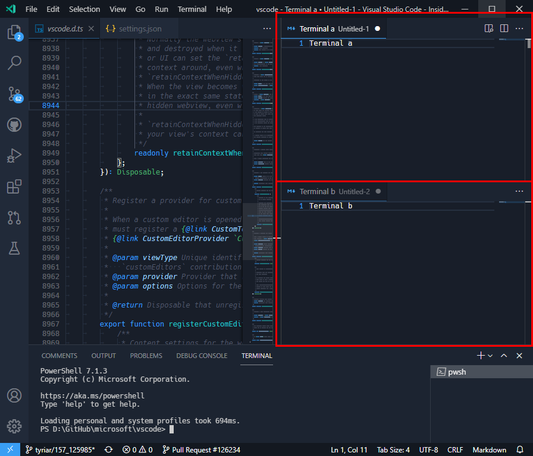Select the Terminal b Untitled-2 tab

(x=334, y=191)
